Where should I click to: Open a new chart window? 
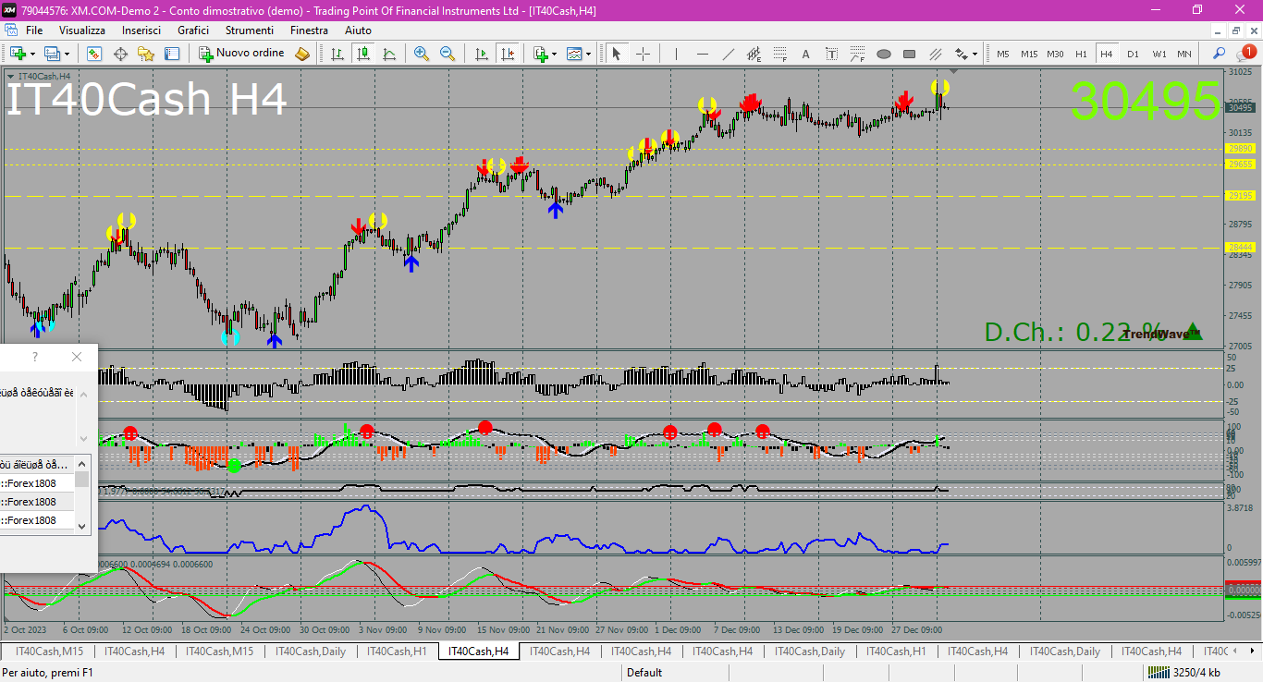tap(17, 54)
